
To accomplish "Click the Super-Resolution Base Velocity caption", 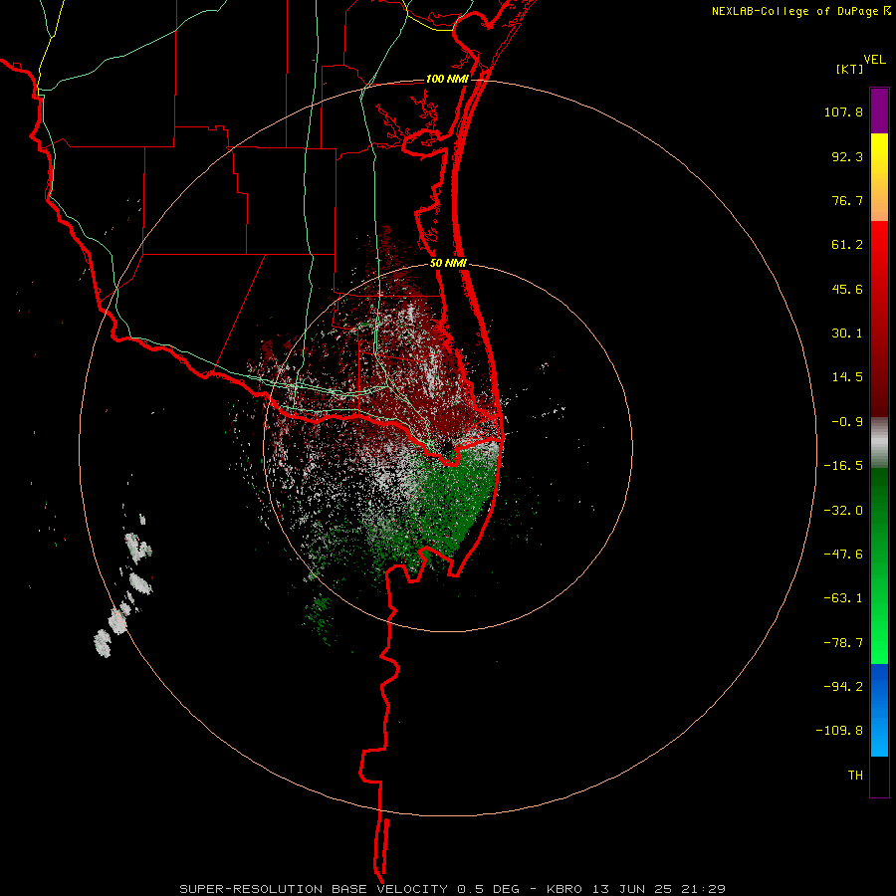I will coord(453,889).
